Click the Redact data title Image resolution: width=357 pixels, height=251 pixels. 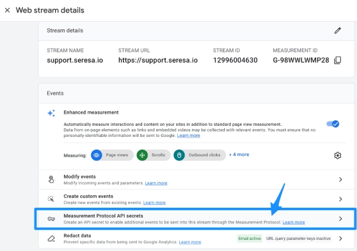point(77,236)
